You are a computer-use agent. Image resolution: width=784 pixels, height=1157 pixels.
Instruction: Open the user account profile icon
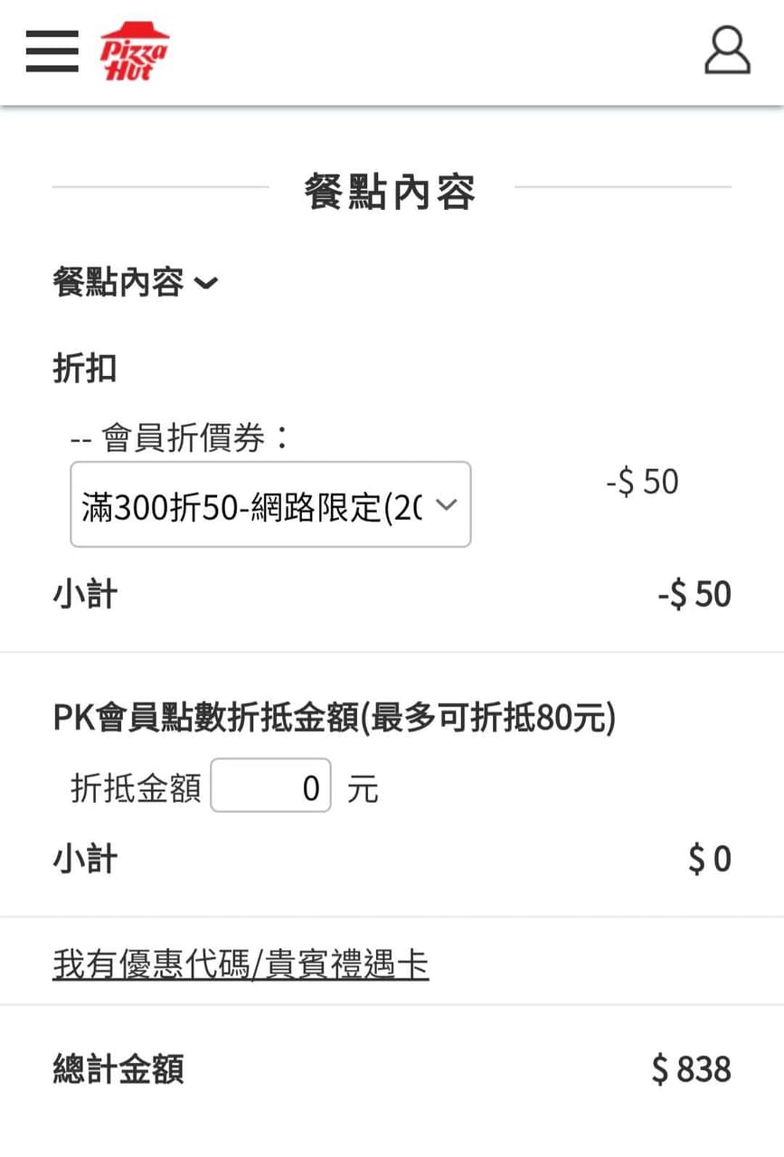coord(727,50)
